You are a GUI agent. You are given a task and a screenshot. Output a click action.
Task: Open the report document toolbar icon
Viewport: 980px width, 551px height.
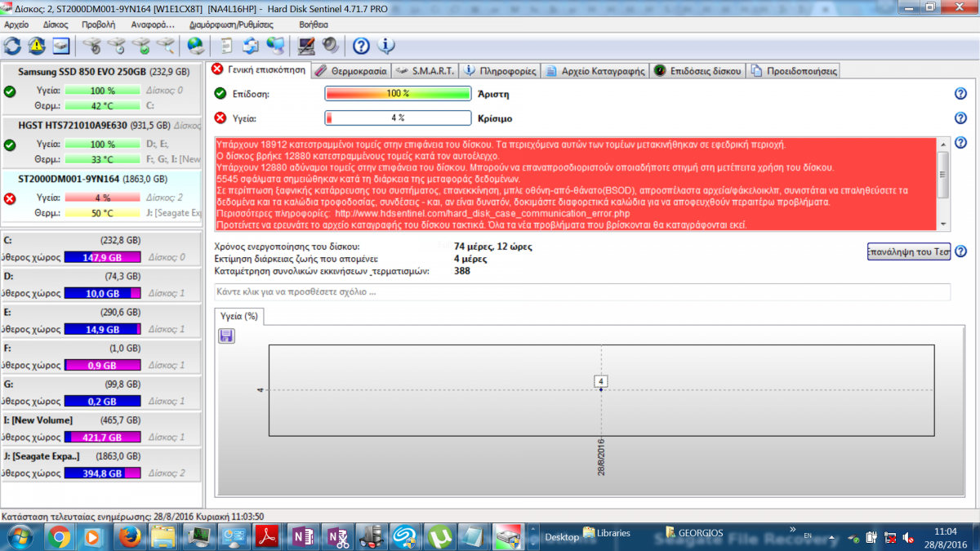226,45
